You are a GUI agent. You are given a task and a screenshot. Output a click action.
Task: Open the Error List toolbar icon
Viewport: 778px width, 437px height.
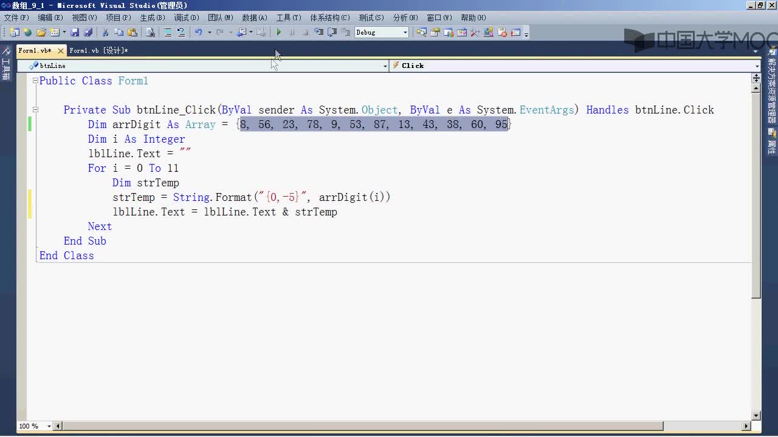503,32
